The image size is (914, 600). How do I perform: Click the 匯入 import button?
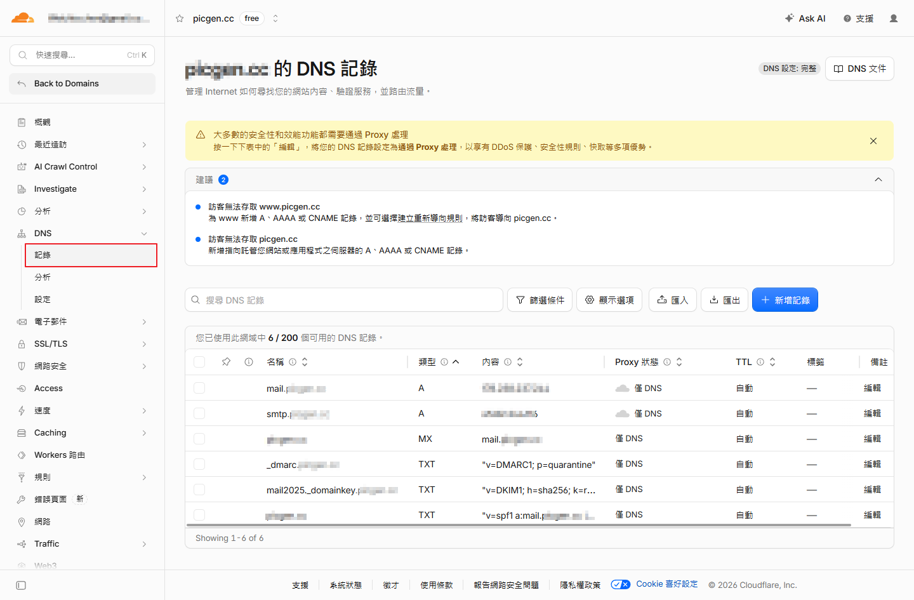click(673, 300)
